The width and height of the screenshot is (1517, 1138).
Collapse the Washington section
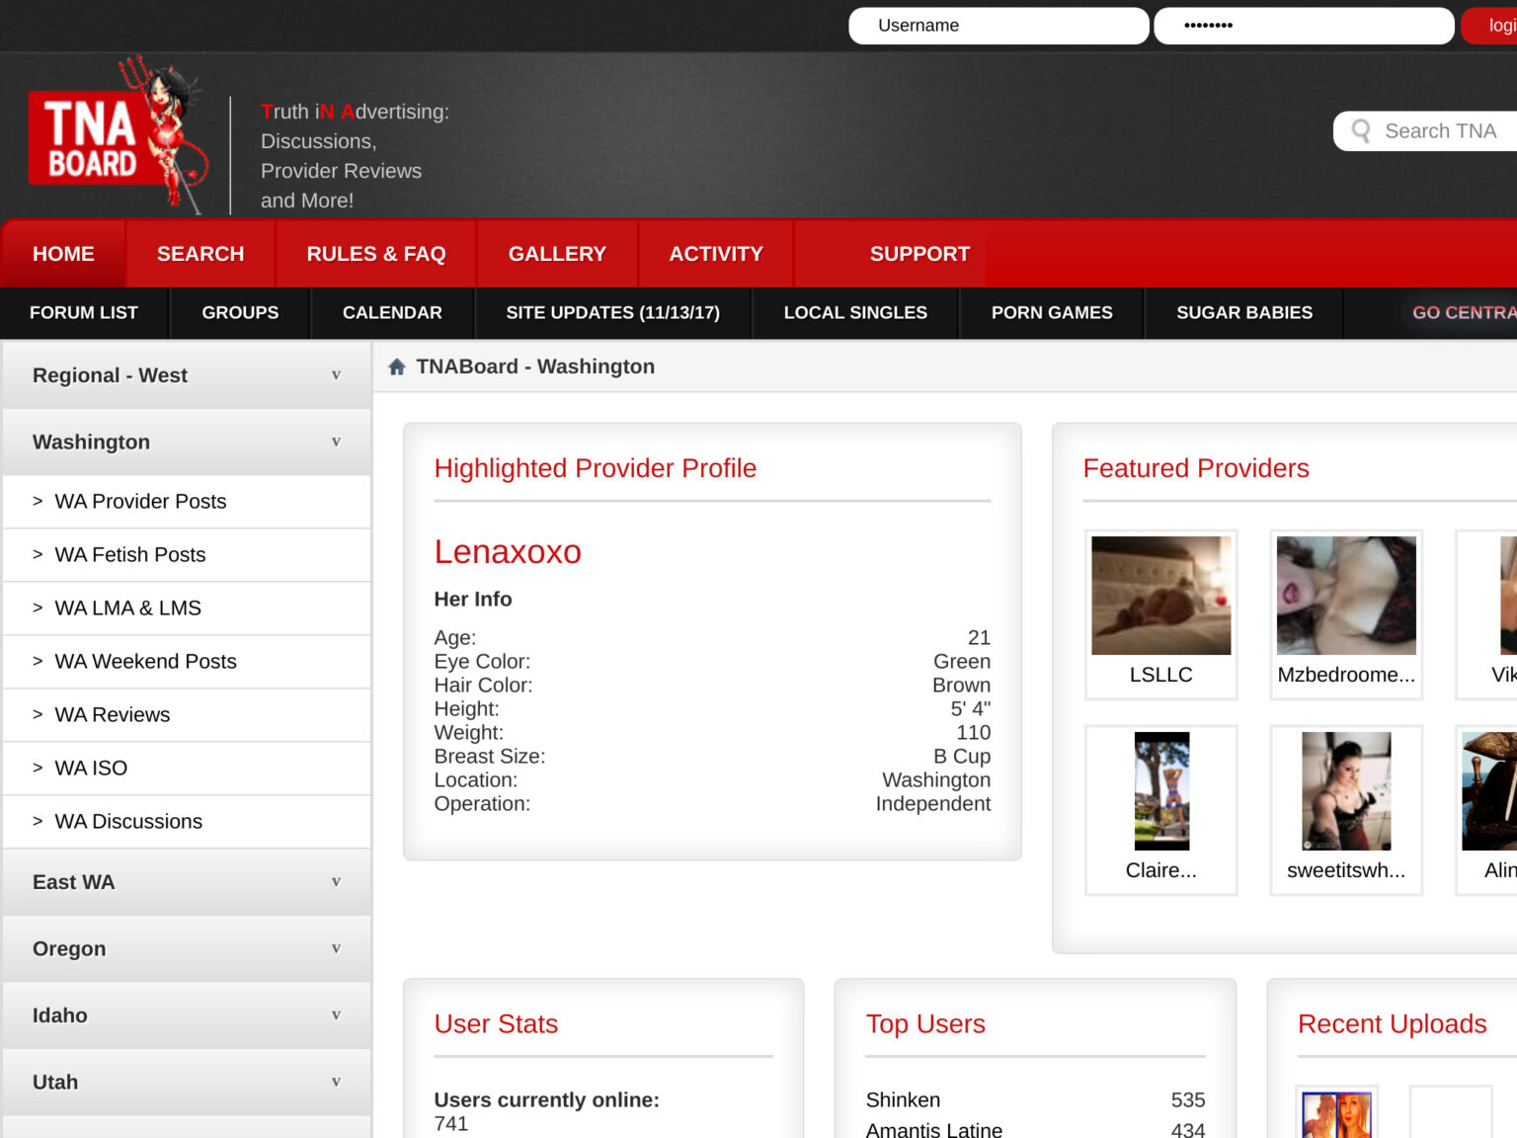click(x=187, y=442)
